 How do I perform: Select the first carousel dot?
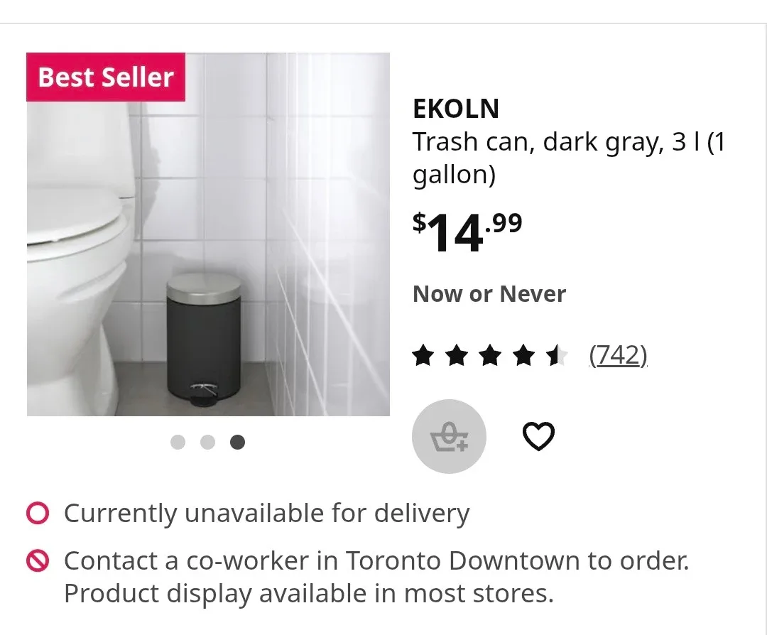click(x=178, y=442)
